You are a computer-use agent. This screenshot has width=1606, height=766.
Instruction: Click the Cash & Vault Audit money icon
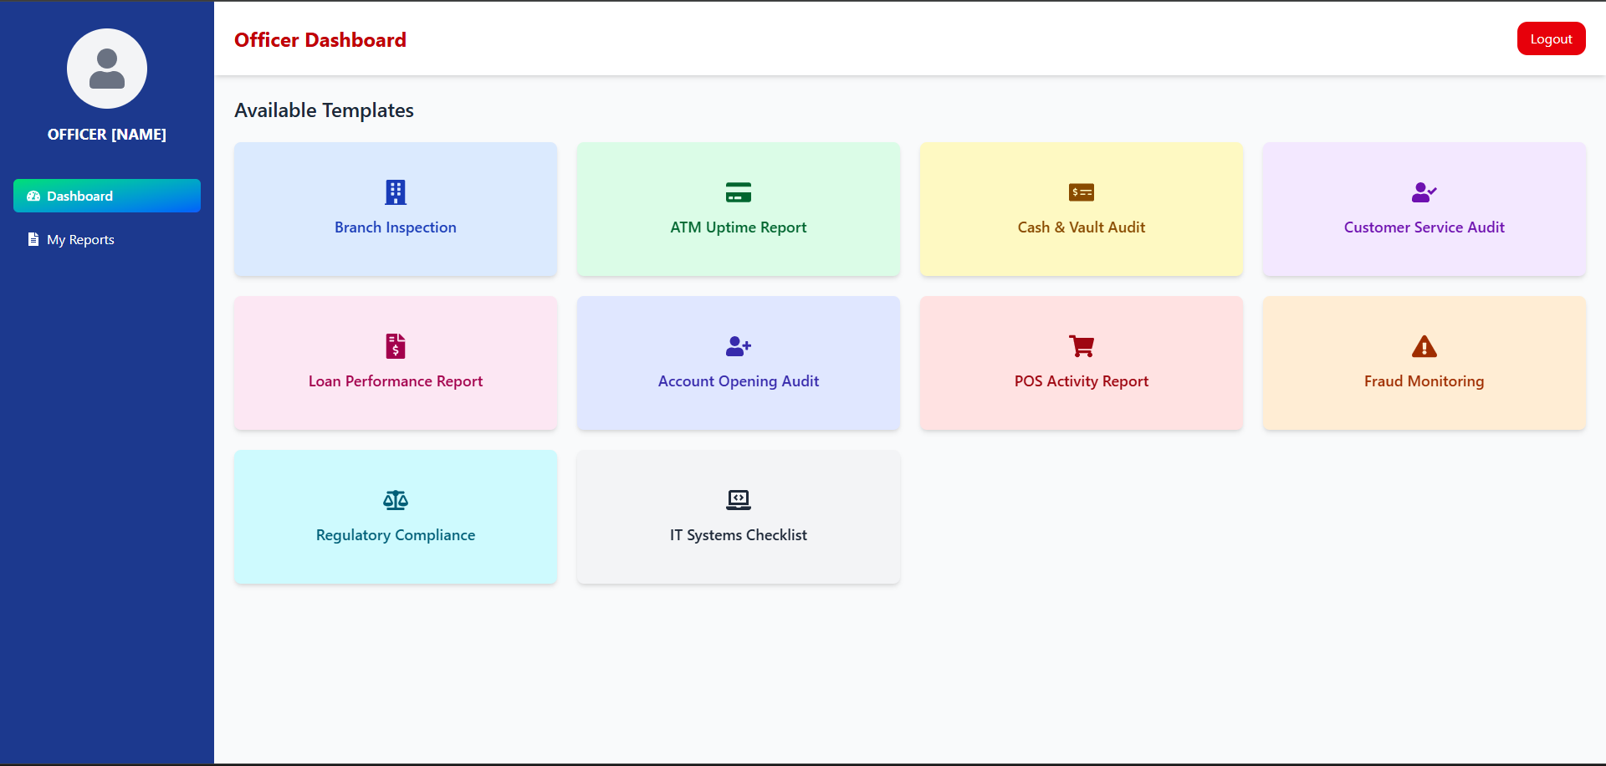1082,192
